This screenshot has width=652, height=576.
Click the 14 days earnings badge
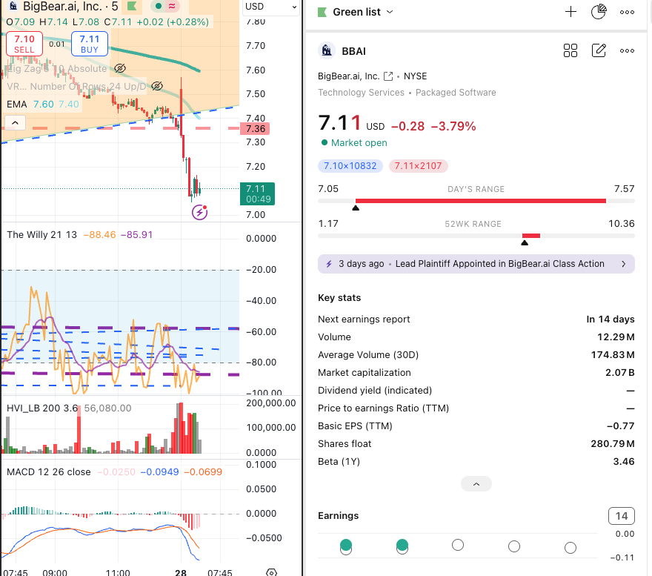pos(621,516)
